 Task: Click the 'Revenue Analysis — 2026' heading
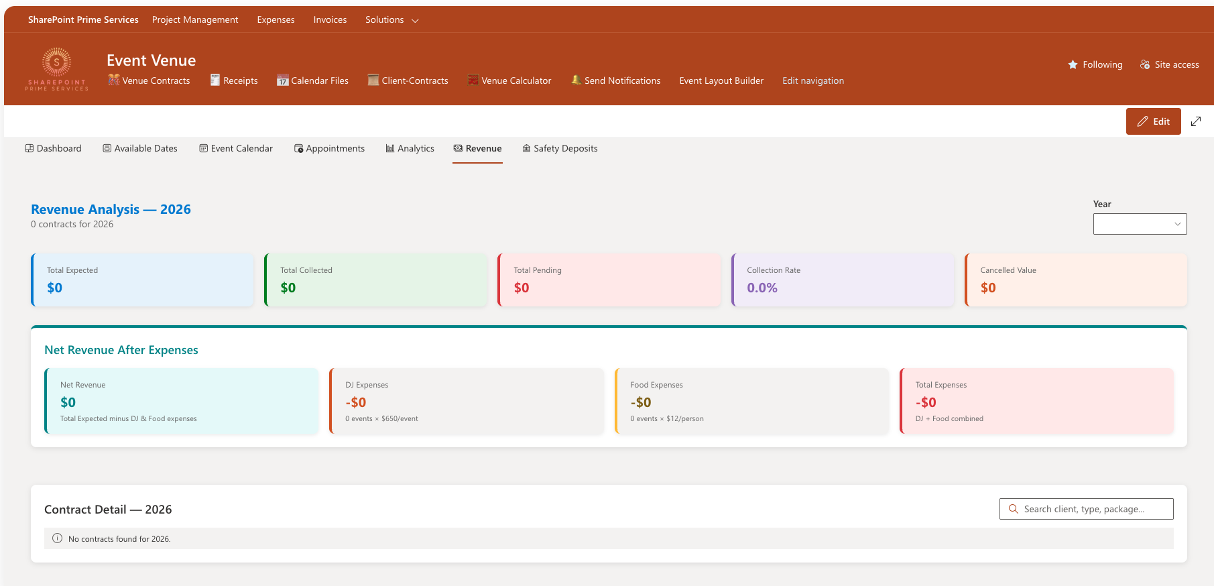[111, 209]
